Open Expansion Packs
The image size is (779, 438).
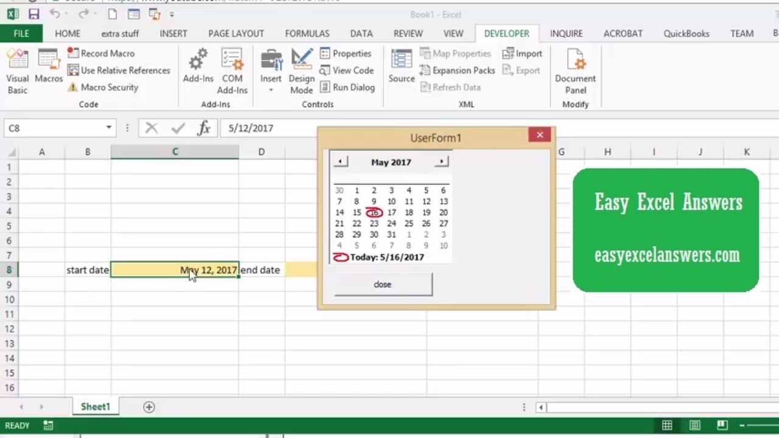(458, 71)
